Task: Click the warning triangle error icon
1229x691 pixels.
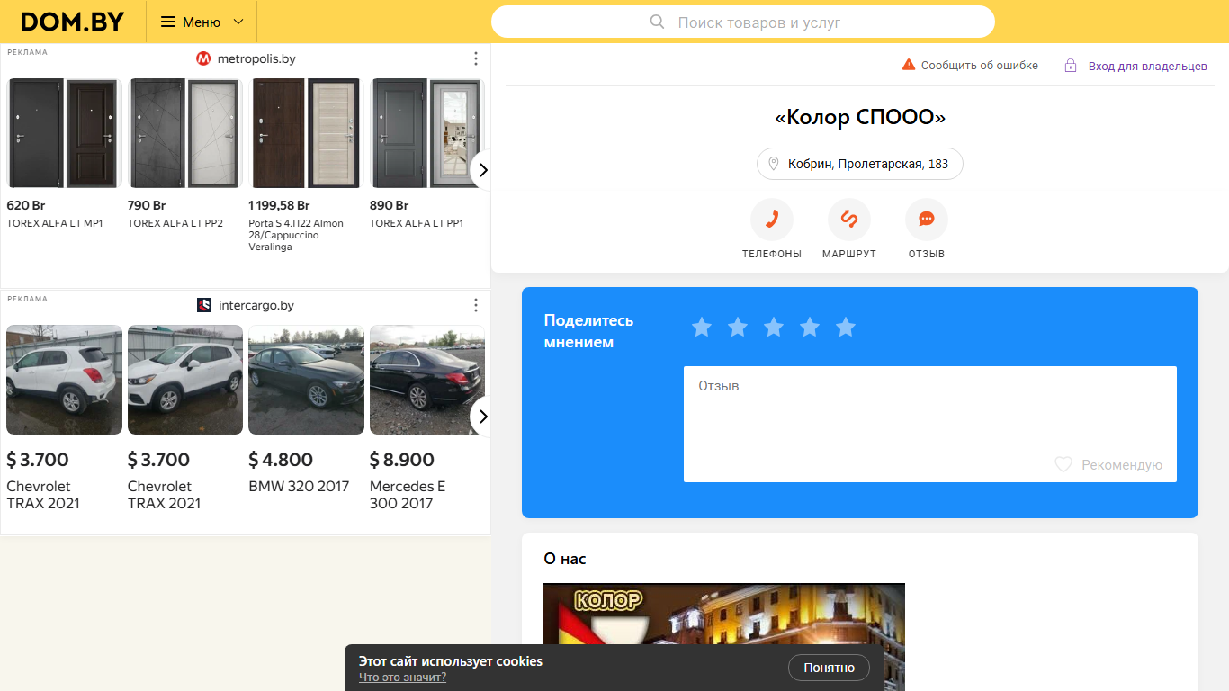Action: coord(909,65)
